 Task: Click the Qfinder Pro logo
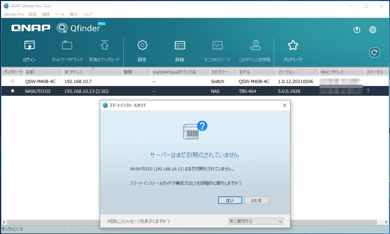coord(81,27)
